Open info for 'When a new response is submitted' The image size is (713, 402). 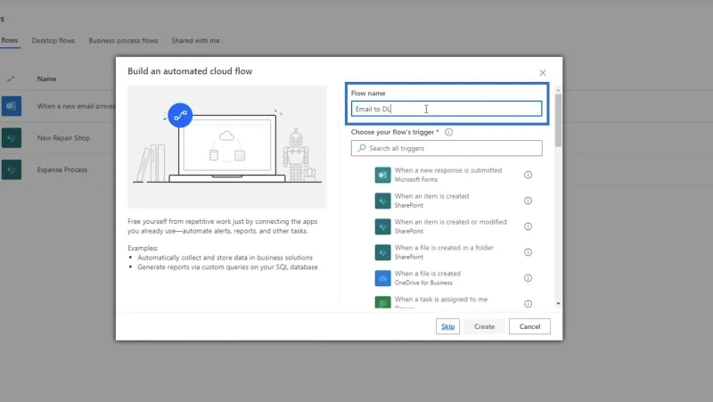tap(528, 175)
